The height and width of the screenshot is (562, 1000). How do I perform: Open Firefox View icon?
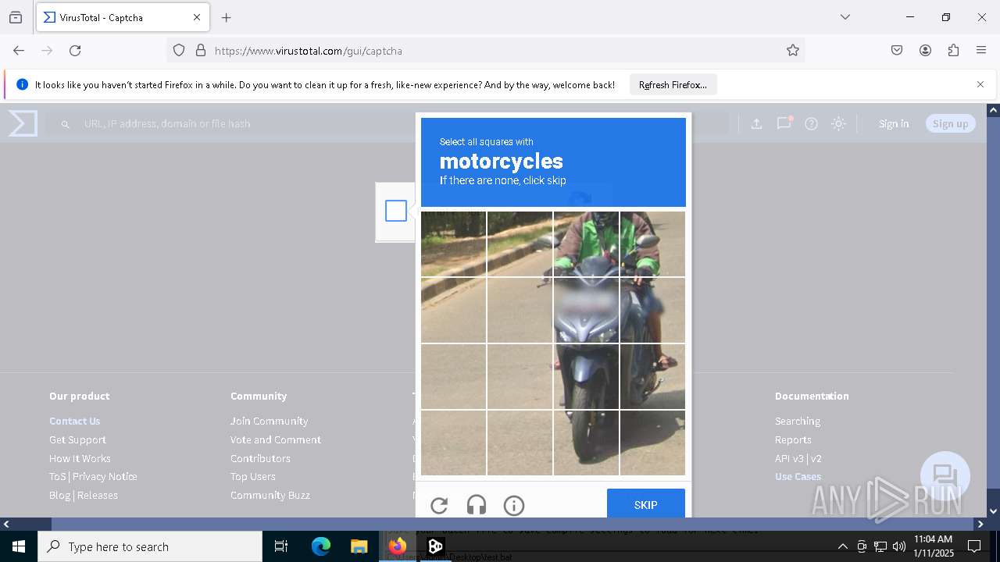coord(16,17)
